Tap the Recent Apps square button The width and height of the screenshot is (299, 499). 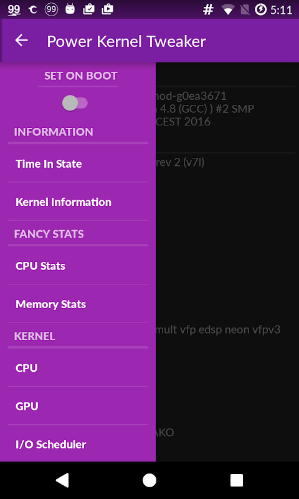pos(237,480)
